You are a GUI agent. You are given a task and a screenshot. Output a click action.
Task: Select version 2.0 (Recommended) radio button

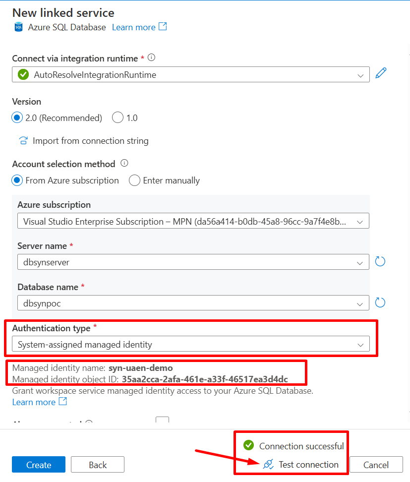17,118
